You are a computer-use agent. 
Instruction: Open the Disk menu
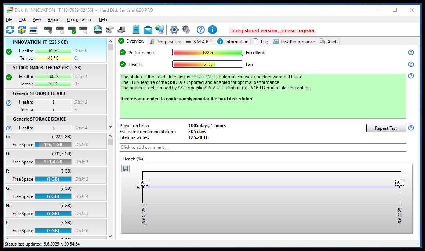[22, 19]
